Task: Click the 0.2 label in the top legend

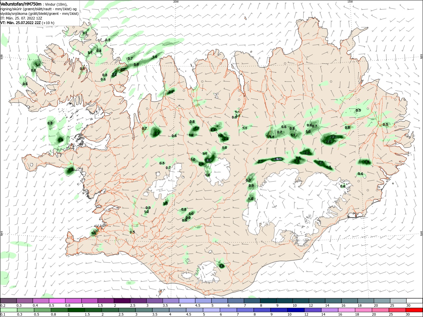Action: 3,305
